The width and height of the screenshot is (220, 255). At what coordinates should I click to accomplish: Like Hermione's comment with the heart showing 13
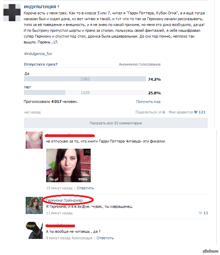200,213
